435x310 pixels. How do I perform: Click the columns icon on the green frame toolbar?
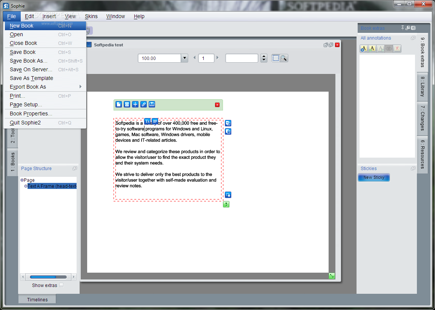152,104
